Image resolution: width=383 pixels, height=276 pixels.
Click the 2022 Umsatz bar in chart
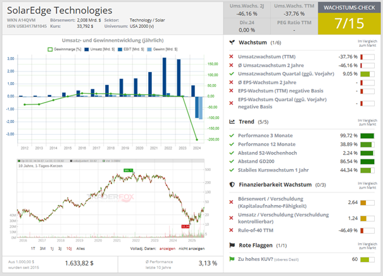click(x=165, y=77)
